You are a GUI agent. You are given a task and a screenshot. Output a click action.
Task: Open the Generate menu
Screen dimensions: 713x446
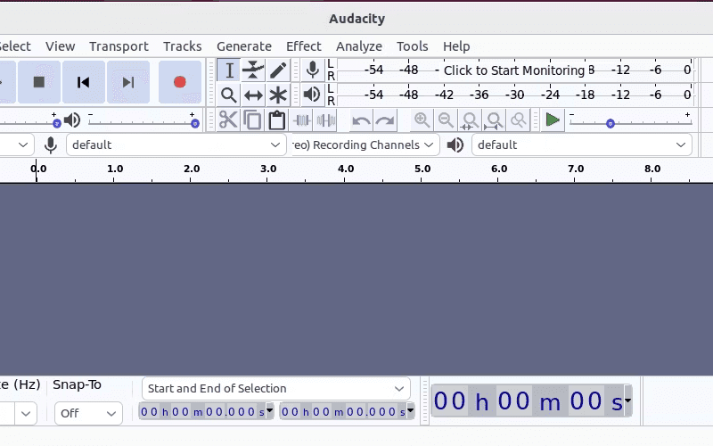244,46
